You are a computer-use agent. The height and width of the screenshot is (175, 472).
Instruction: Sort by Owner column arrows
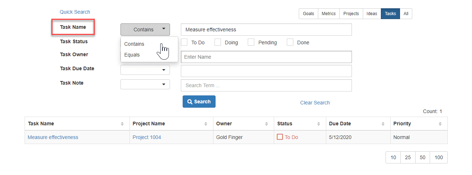coord(267,124)
